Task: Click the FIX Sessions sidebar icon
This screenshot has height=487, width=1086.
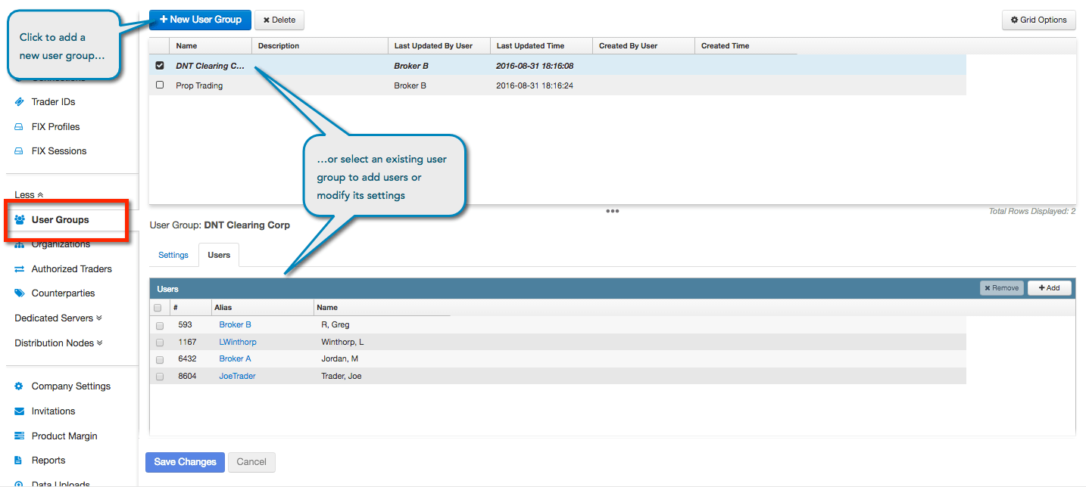Action: pos(19,151)
